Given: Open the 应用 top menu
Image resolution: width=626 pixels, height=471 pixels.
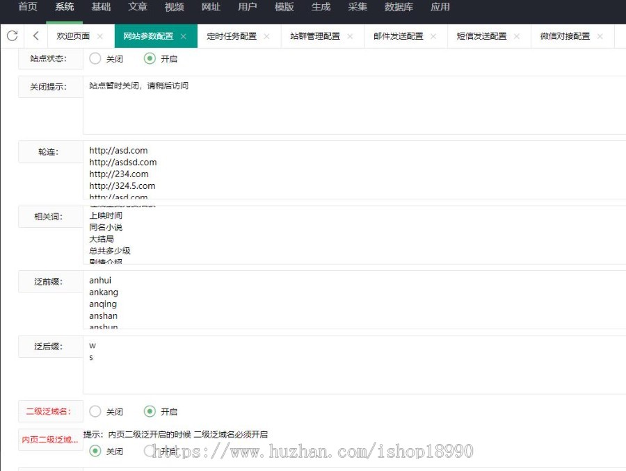Looking at the screenshot, I should [x=440, y=7].
